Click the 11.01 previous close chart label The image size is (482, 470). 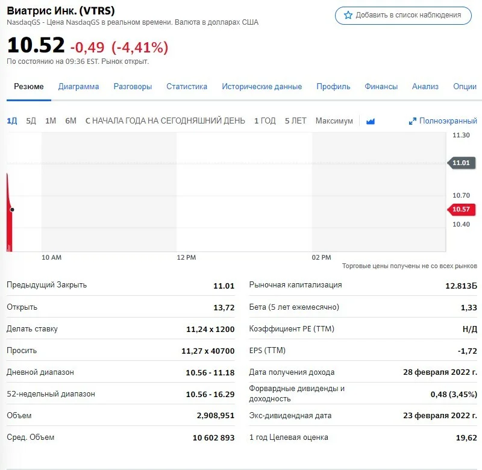coord(461,163)
